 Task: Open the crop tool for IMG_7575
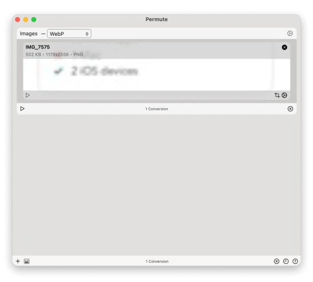[x=277, y=95]
